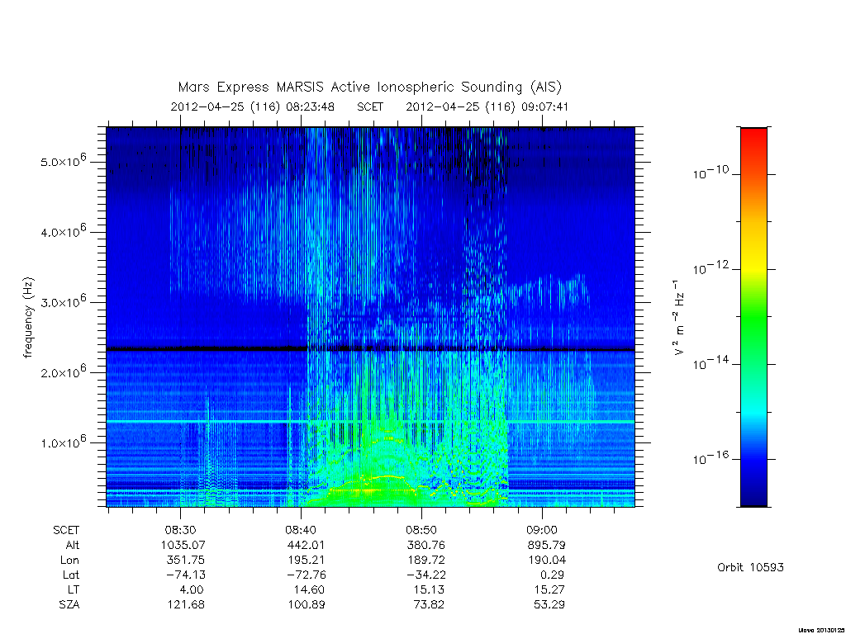Click the 10^-10 color bar tick label
846x634 pixels.
pos(711,173)
